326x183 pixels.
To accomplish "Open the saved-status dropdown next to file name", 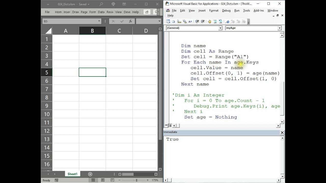I will pyautogui.click(x=89, y=4).
